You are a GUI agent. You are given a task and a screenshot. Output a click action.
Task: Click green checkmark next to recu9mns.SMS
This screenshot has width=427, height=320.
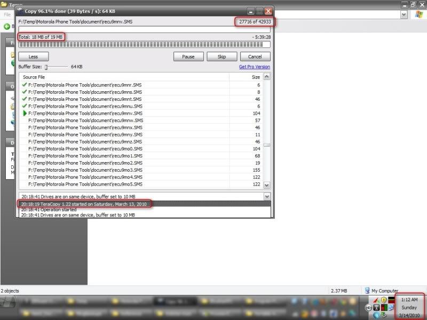(x=25, y=92)
